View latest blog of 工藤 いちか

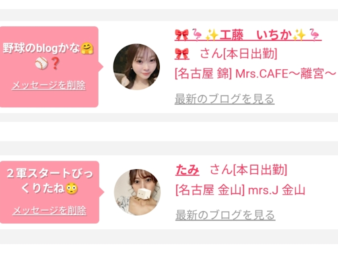coord(225,99)
